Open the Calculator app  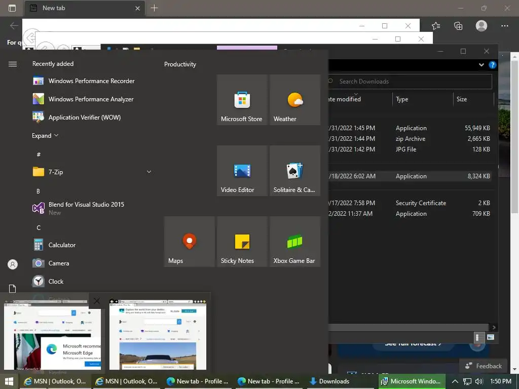(54, 245)
